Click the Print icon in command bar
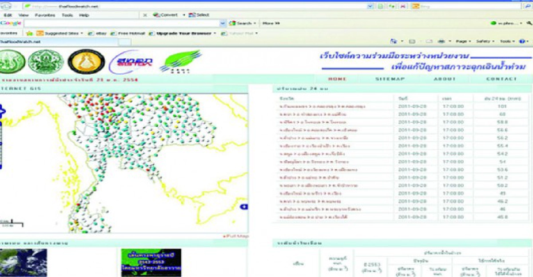Image resolution: width=533 pixels, height=277 pixels. 442,41
